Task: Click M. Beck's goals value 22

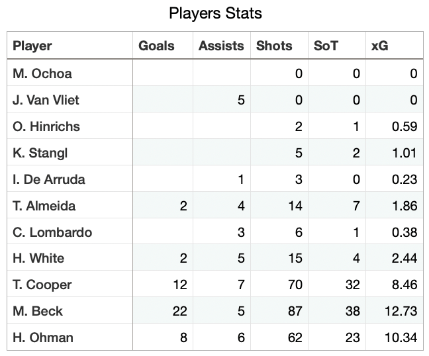Action: click(179, 311)
